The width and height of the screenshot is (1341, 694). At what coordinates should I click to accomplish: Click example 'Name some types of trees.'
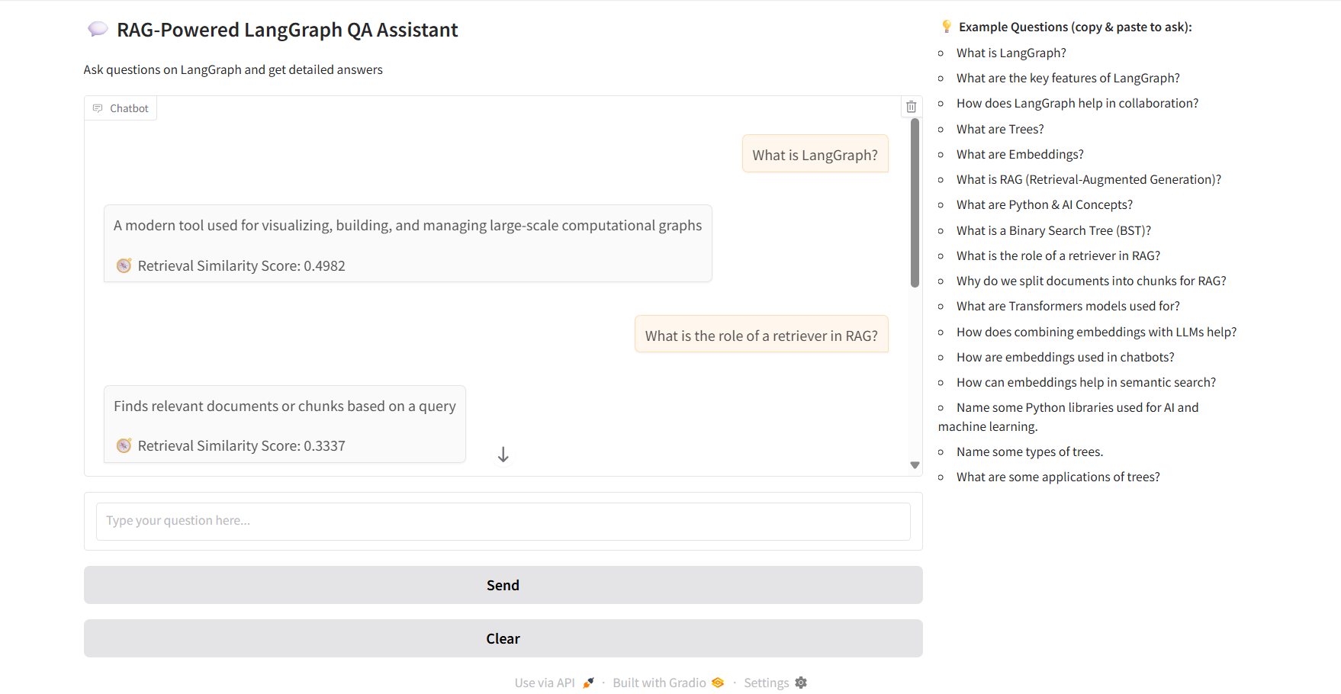pyautogui.click(x=1030, y=451)
